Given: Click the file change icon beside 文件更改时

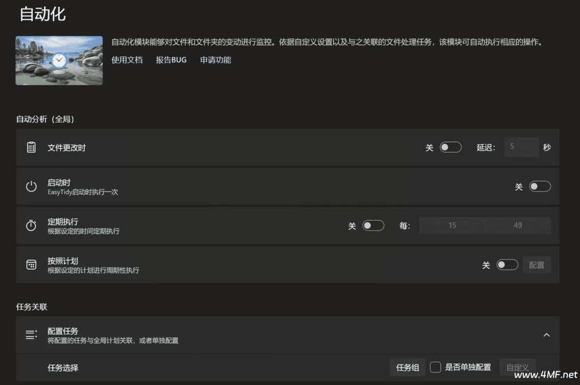Looking at the screenshot, I should (32, 147).
